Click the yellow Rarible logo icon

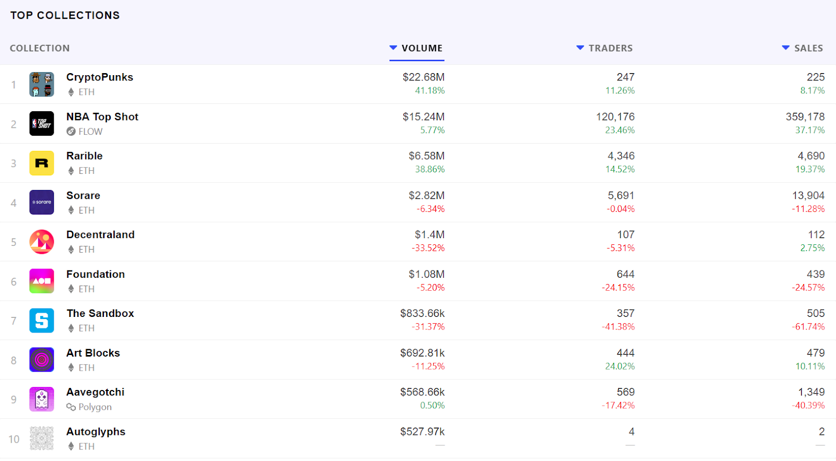pyautogui.click(x=42, y=163)
